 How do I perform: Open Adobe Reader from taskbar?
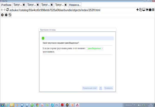coord(62,105)
